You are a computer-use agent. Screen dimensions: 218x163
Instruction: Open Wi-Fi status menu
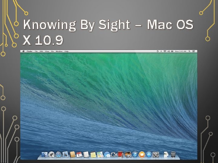point(165,51)
